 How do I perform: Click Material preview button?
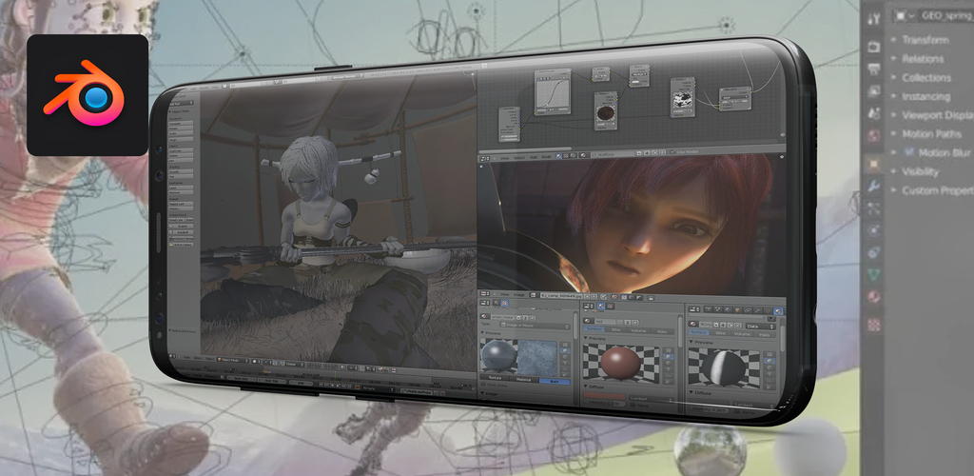(x=524, y=379)
